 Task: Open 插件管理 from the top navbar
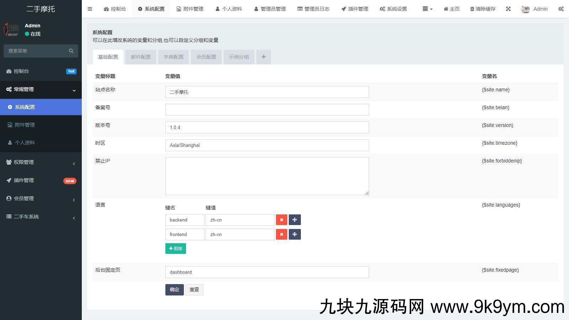(355, 9)
